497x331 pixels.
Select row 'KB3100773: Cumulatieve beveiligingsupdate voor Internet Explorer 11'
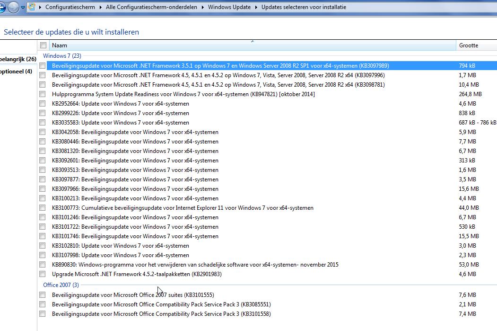(271, 208)
